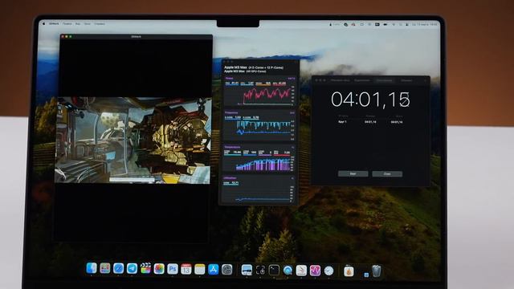Switch to the Alarms tab in Clock
514x289 pixels.
362,80
